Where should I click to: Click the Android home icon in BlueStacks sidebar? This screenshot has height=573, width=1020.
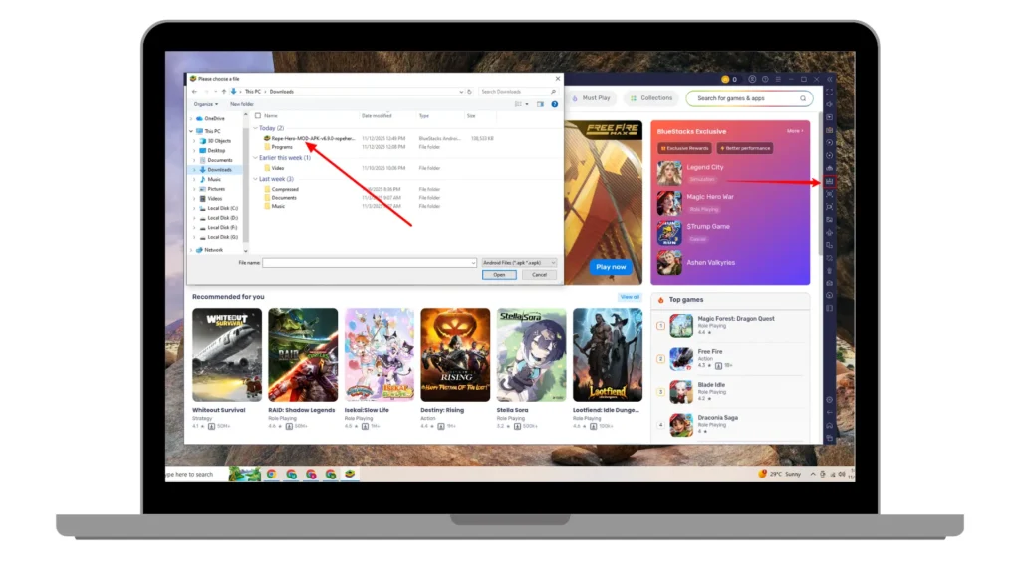(829, 425)
